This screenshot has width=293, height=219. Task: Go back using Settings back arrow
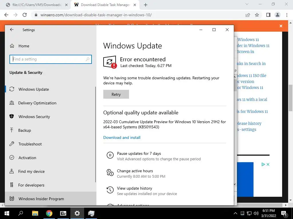coord(12,30)
